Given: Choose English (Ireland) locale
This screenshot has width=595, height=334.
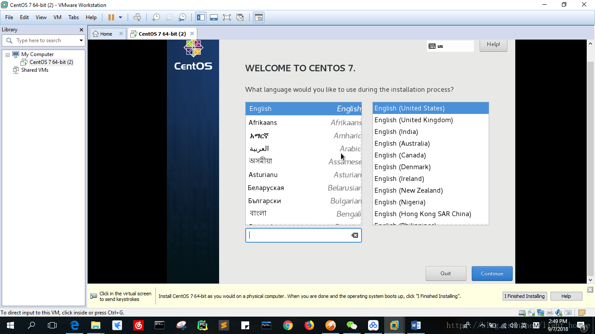Looking at the screenshot, I should point(431,179).
